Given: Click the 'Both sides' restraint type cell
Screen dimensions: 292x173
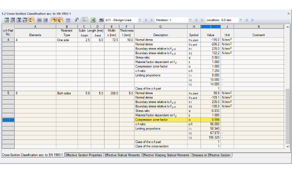Looking at the screenshot, I should (67, 93).
